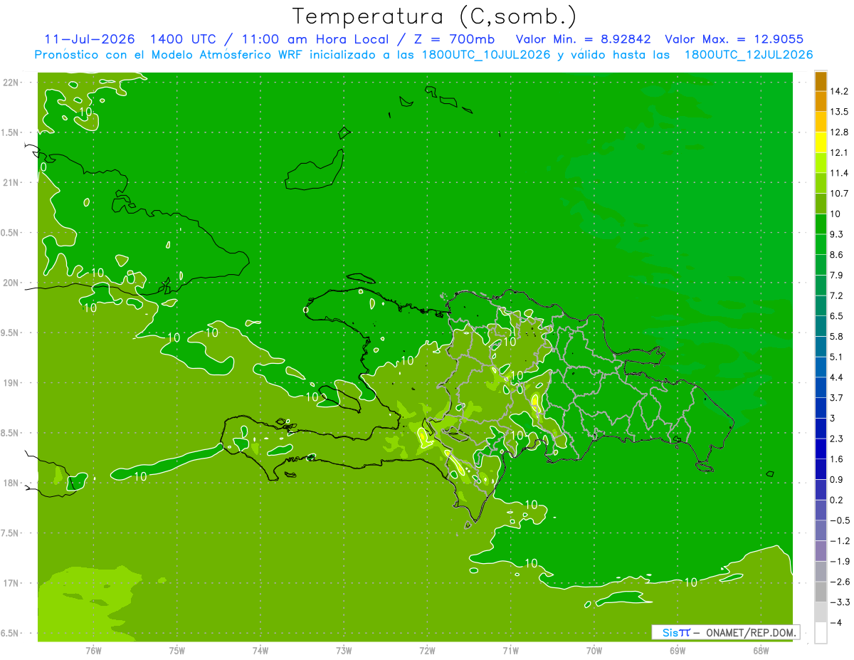Click the '4.4' colorbar label
Screen dimensions: 854x660
pos(837,377)
